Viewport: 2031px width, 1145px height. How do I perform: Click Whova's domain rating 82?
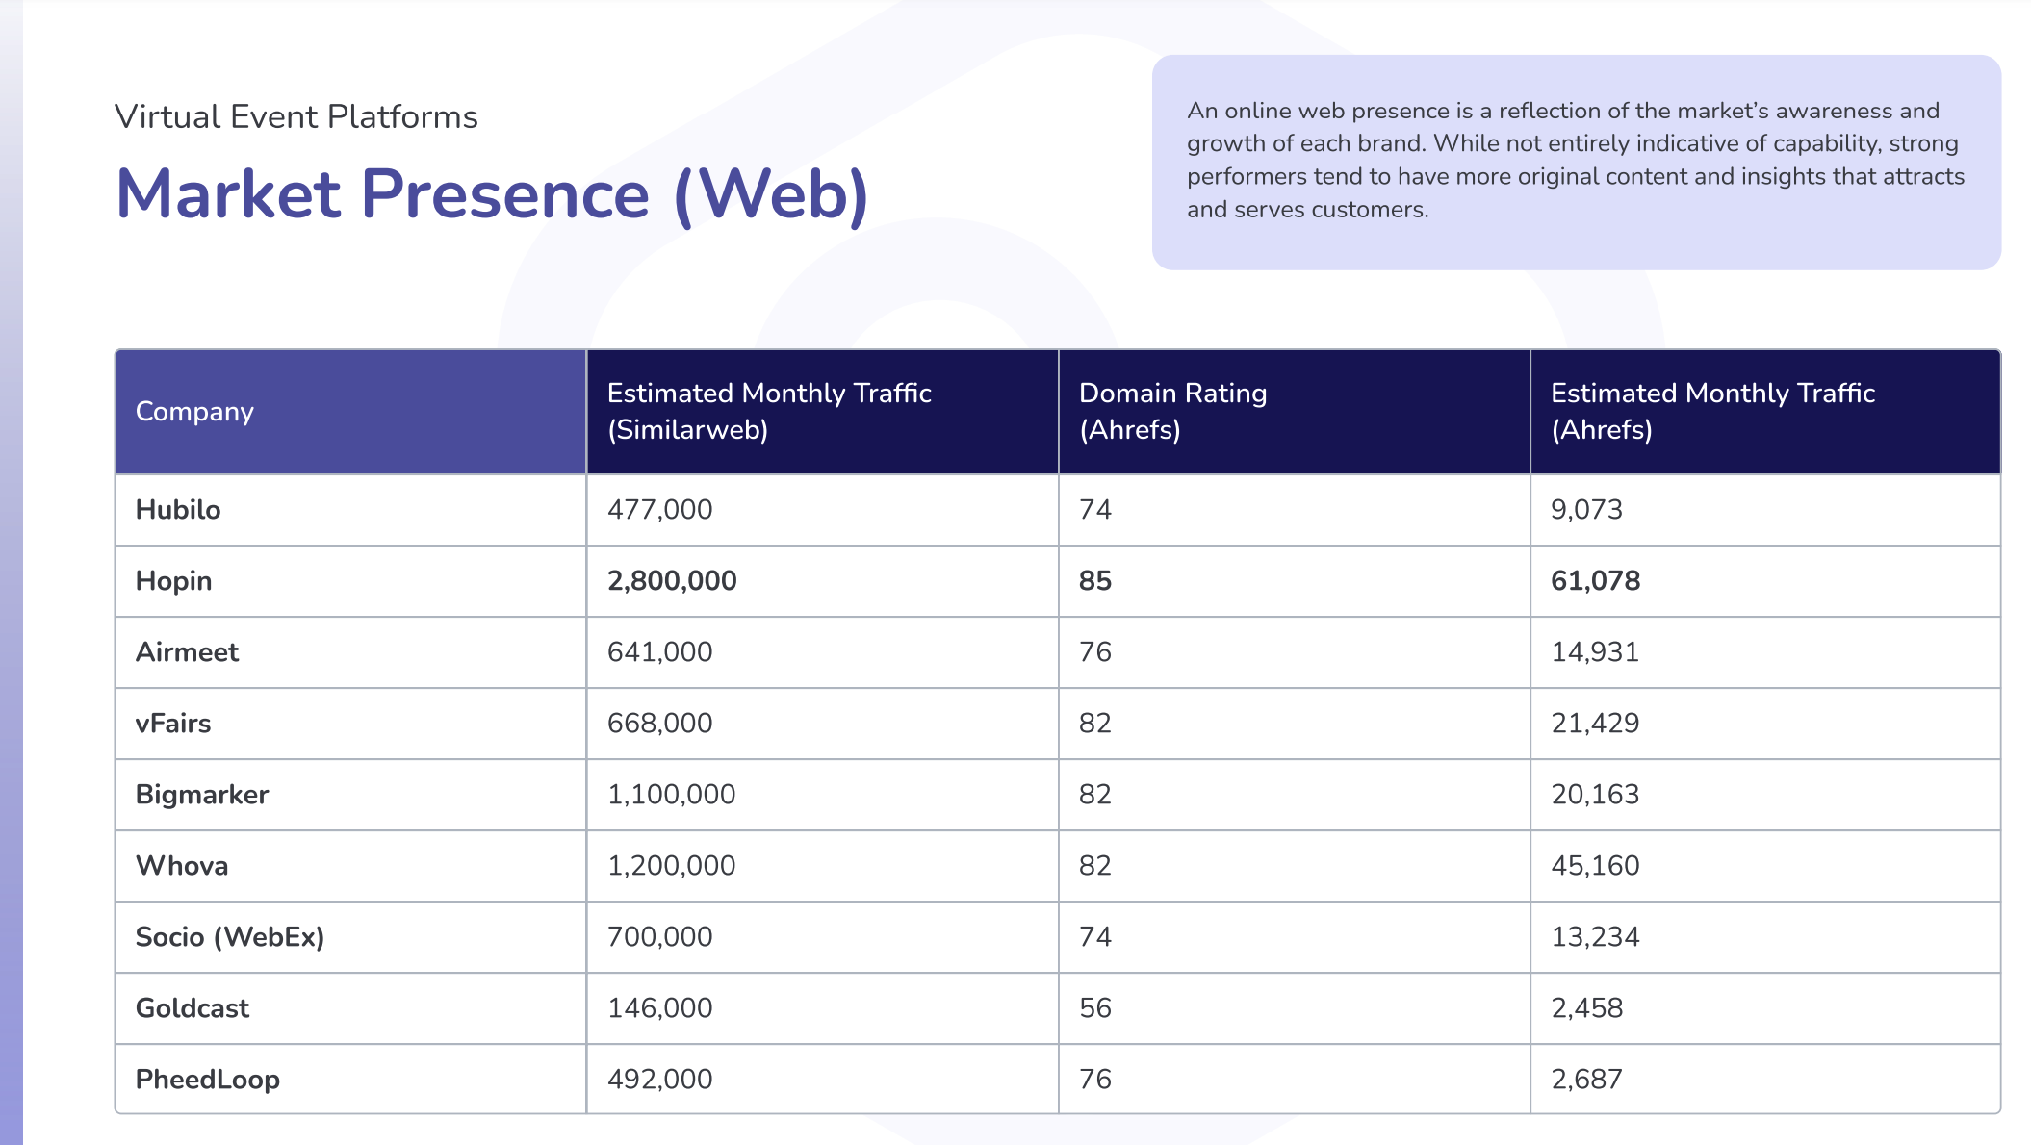coord(1095,866)
